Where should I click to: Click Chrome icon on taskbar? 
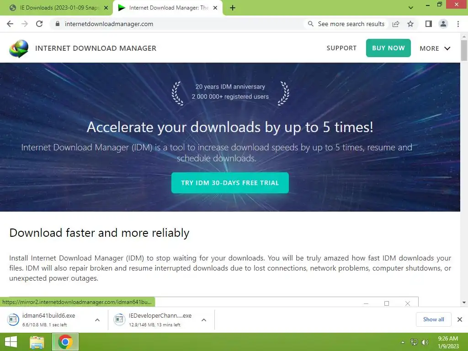pos(65,342)
